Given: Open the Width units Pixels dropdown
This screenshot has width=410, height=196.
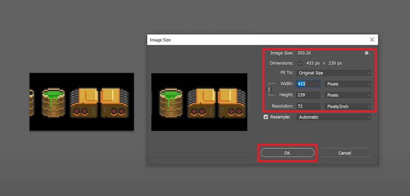Looking at the screenshot, I should (x=348, y=84).
